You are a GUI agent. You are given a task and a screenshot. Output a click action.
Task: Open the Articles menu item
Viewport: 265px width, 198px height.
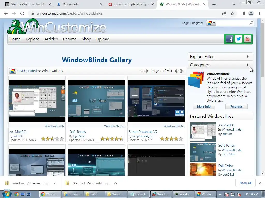51,39
